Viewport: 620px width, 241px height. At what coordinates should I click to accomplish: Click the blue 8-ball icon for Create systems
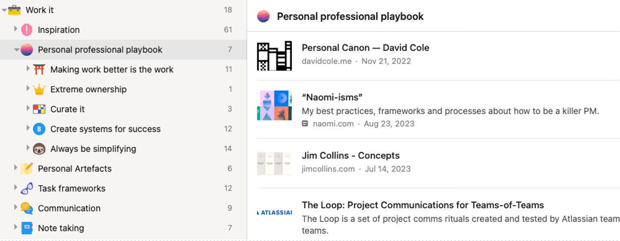[x=39, y=129]
